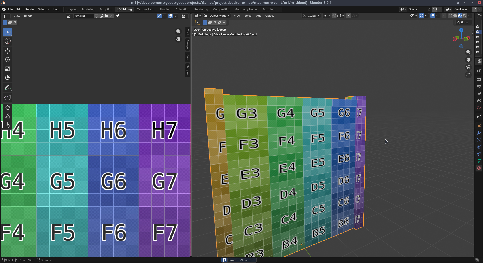Open the Modifiers properties tab (wrench icon)

tap(479, 133)
